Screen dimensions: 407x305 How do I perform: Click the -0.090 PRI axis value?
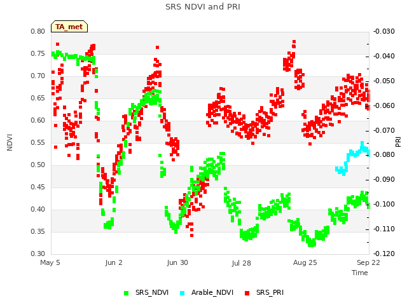click(x=384, y=180)
